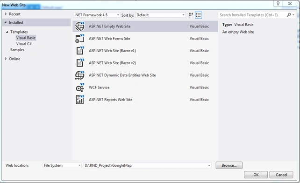
Task: Click the ASP.NET Empty Web Site template icon
Action: point(80,26)
